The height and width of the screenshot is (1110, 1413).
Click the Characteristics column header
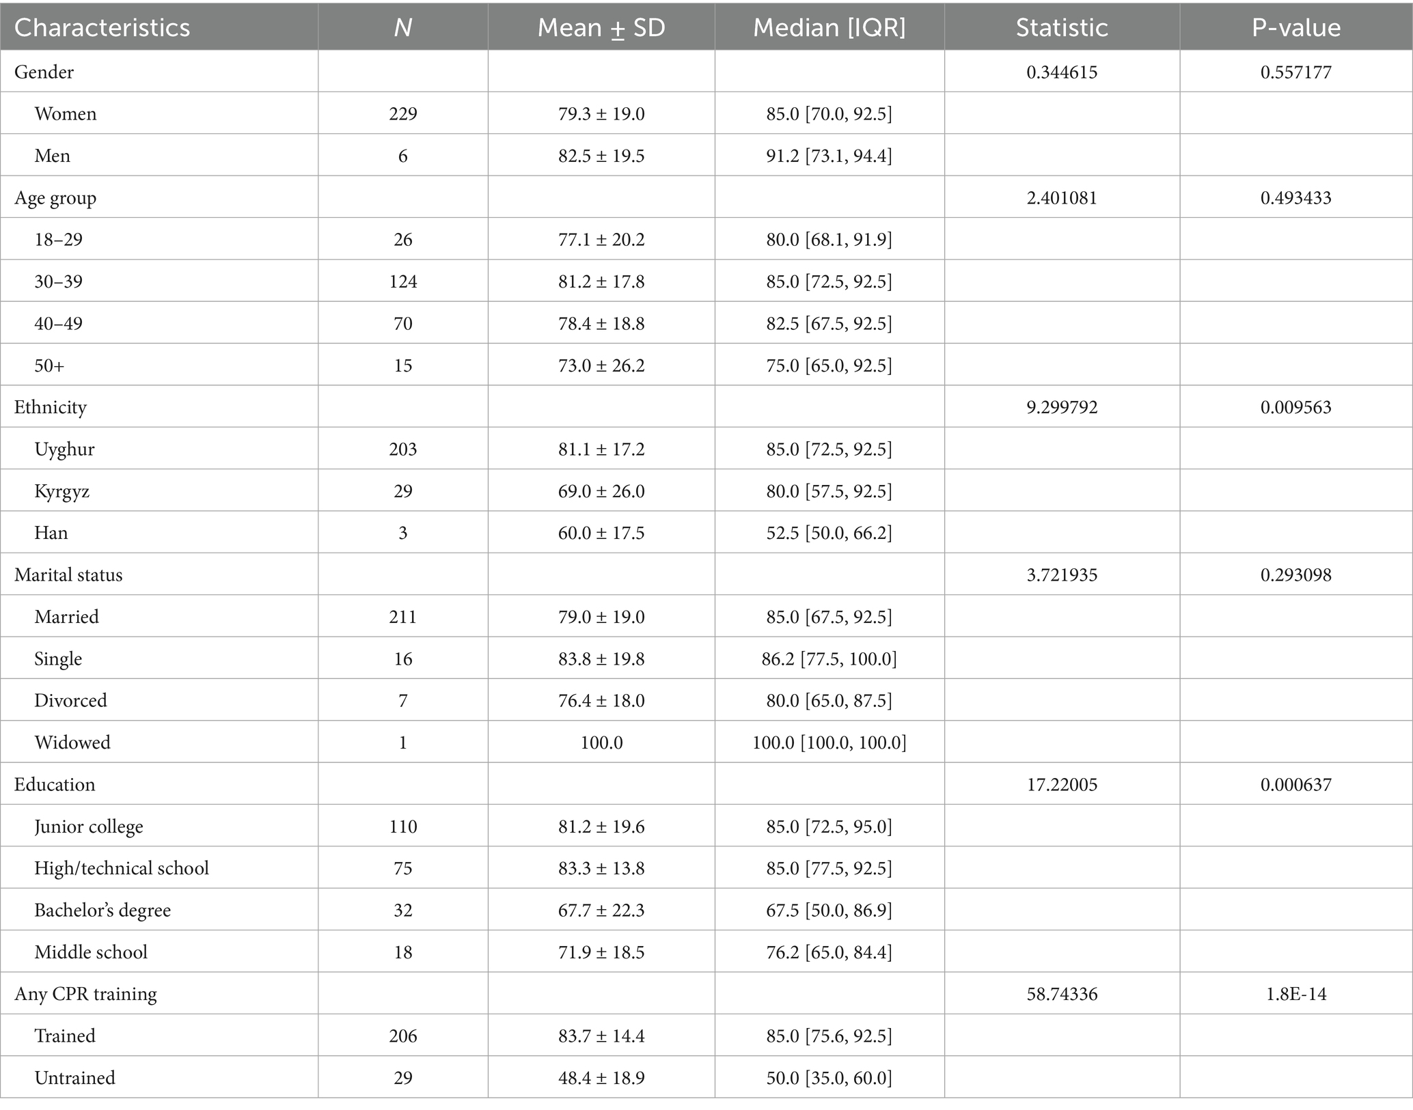[x=102, y=27]
